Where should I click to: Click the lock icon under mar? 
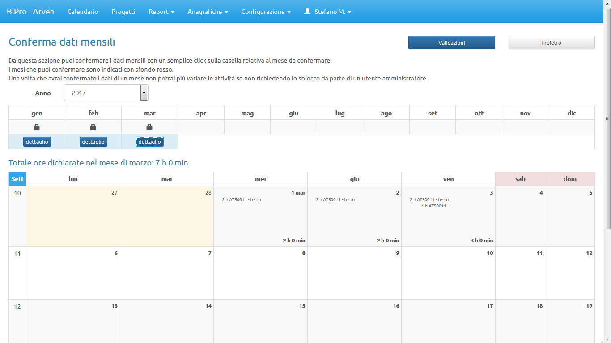coord(149,127)
